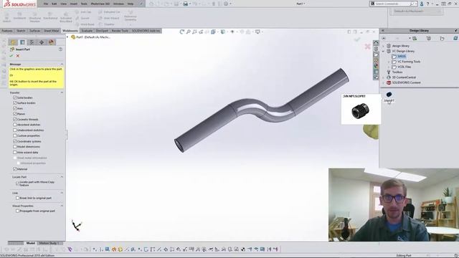The height and width of the screenshot is (258, 459).
Task: Open help for Insert Part PropertyManager
Action: coord(60,49)
